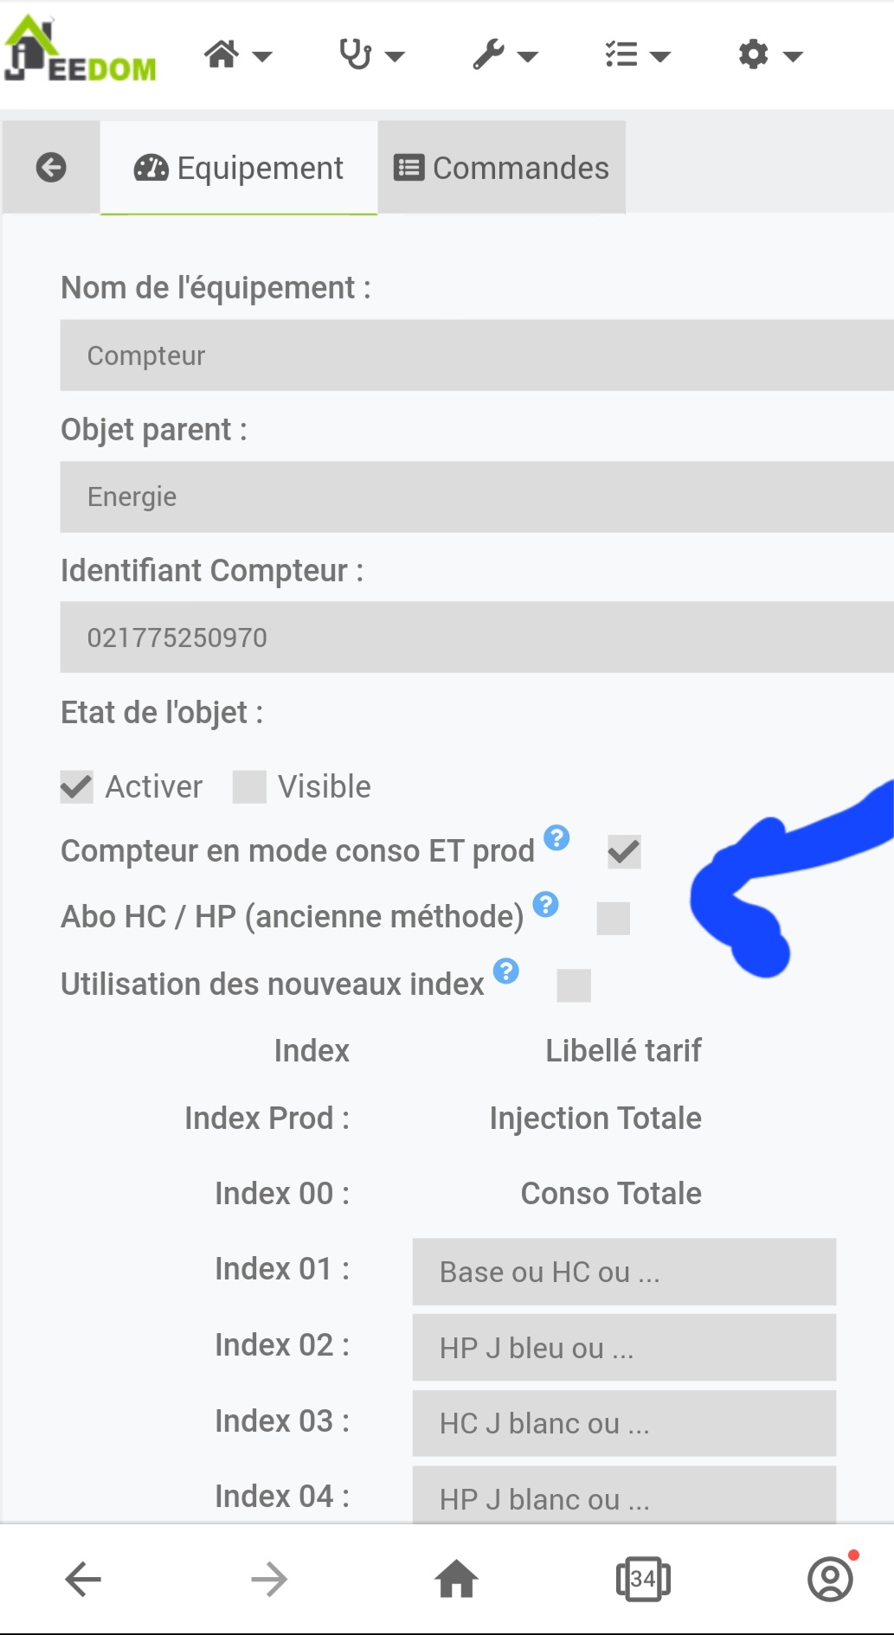The width and height of the screenshot is (894, 1635).
Task: Tick the Abo HC / HP checkbox
Action: point(614,919)
